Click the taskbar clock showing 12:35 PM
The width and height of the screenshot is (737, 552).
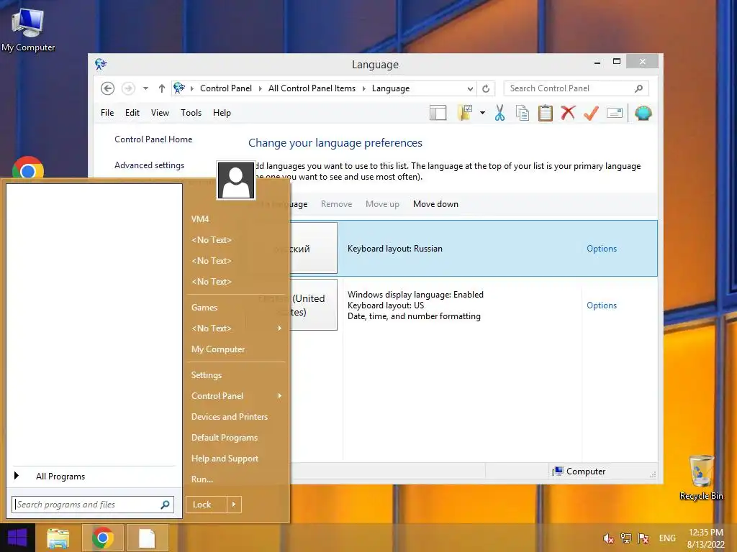tap(705, 538)
